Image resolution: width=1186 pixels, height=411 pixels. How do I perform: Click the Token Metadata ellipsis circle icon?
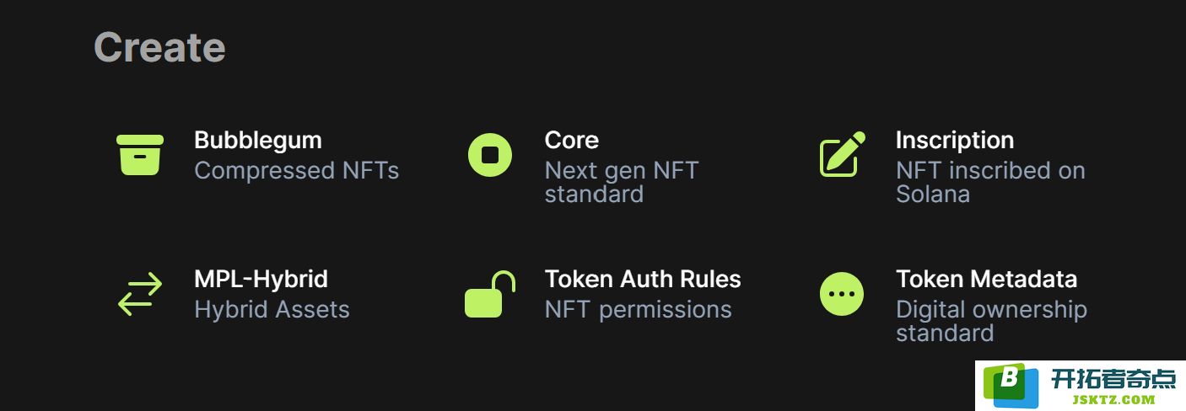click(842, 294)
